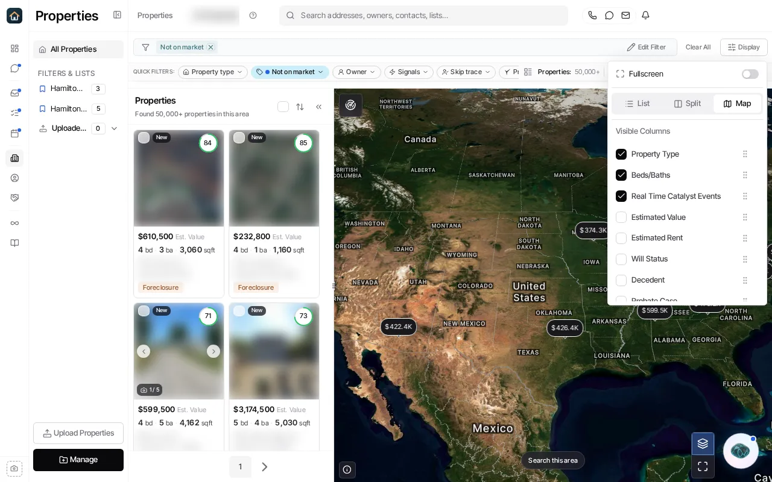Click the radar target icon on the map
This screenshot has height=482, width=772.
[350, 105]
